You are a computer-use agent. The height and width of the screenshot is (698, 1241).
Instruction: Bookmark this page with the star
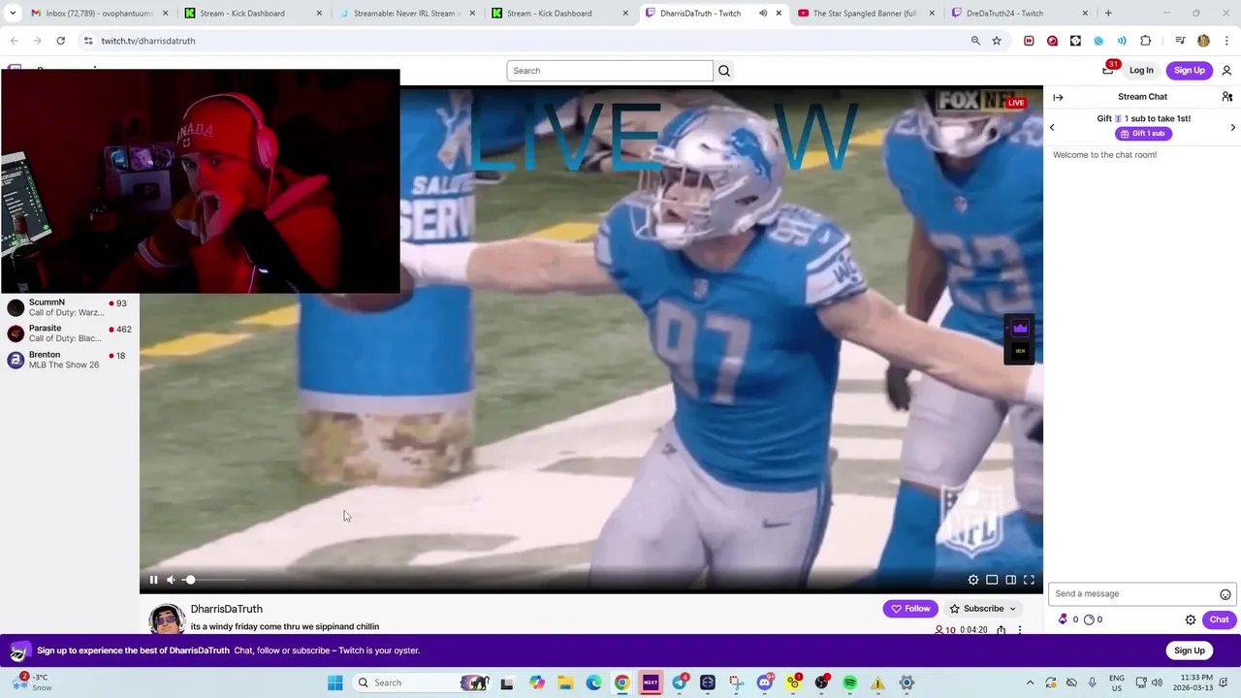[997, 41]
